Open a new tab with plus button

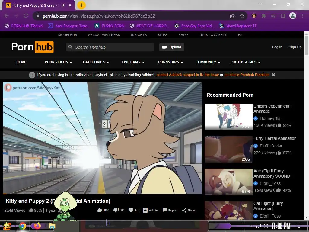click(81, 5)
